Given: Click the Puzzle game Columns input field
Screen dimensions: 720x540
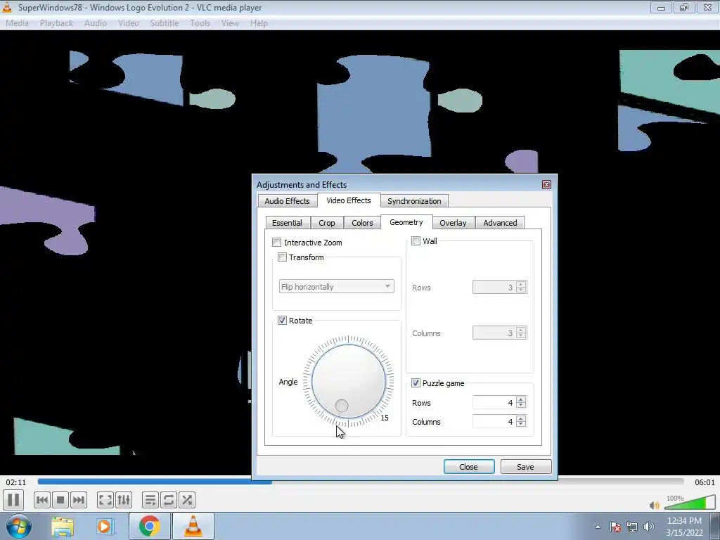Looking at the screenshot, I should [x=494, y=422].
